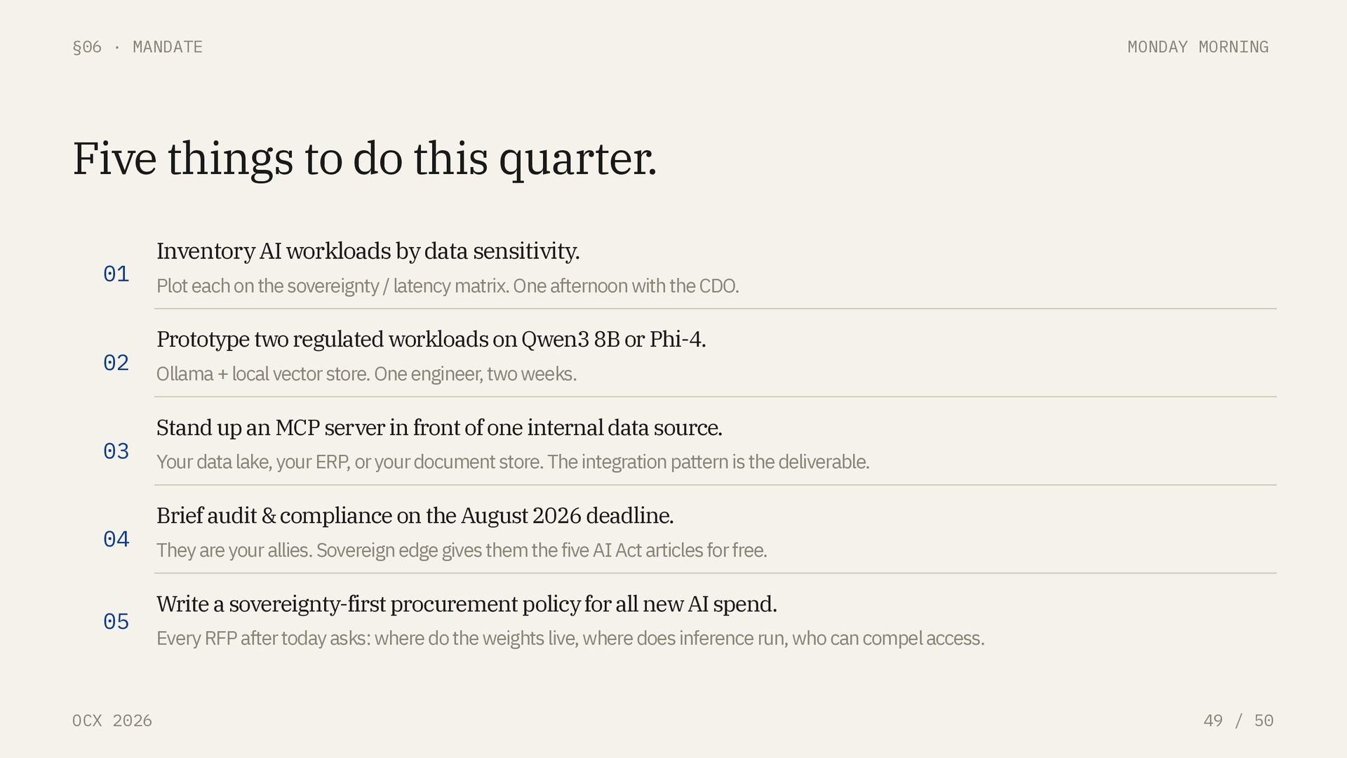1347x758 pixels.
Task: Select item number 01
Action: (x=116, y=274)
